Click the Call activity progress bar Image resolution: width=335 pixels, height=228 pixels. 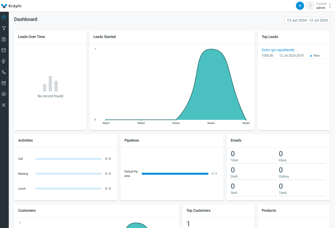[x=69, y=159]
